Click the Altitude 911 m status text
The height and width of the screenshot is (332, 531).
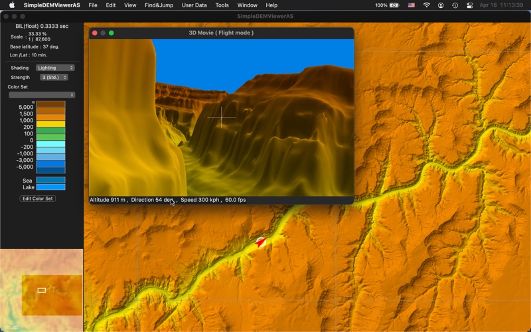coord(108,200)
